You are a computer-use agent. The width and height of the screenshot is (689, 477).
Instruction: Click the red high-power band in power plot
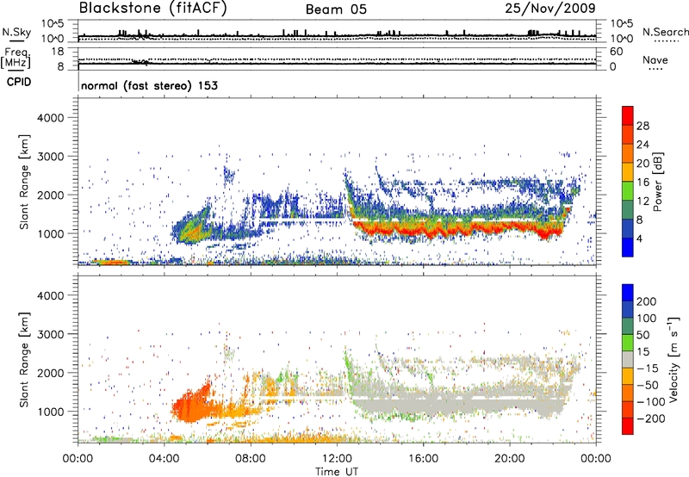point(457,227)
